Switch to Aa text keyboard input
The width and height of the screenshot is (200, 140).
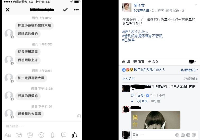pos(8,135)
